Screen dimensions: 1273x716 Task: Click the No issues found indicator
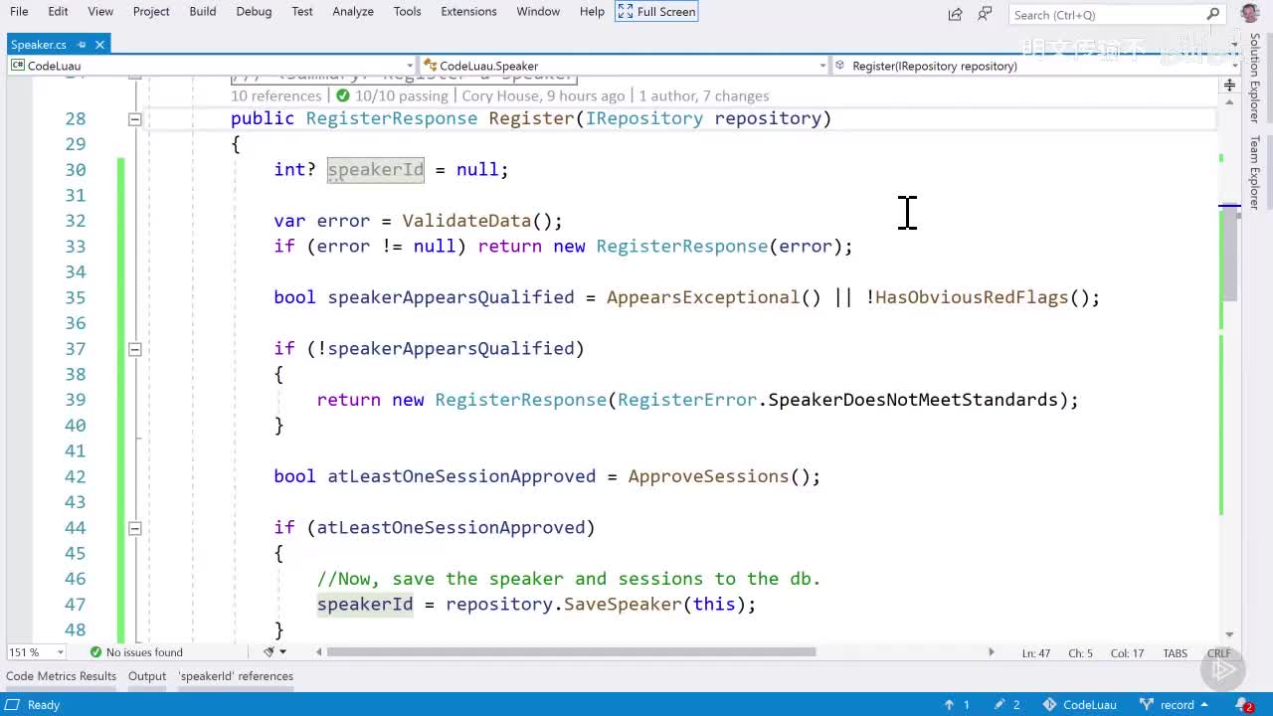(136, 652)
